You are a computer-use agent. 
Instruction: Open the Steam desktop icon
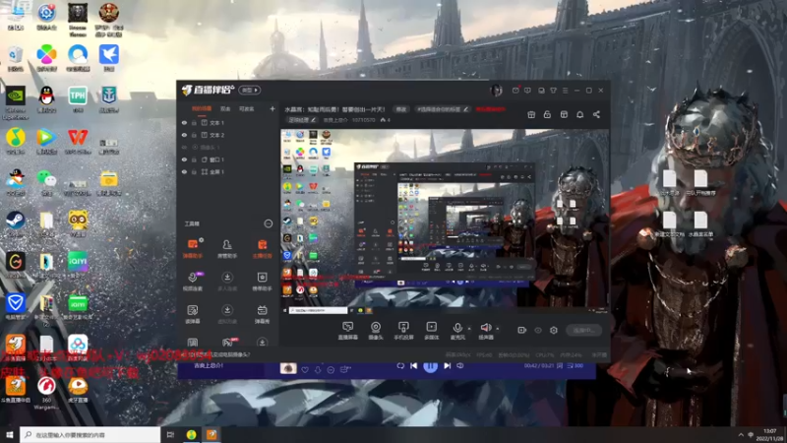click(15, 223)
